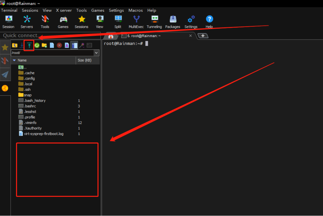This screenshot has width=323, height=216.
Task: Open MultiExec mode from toolbar
Action: [136, 22]
